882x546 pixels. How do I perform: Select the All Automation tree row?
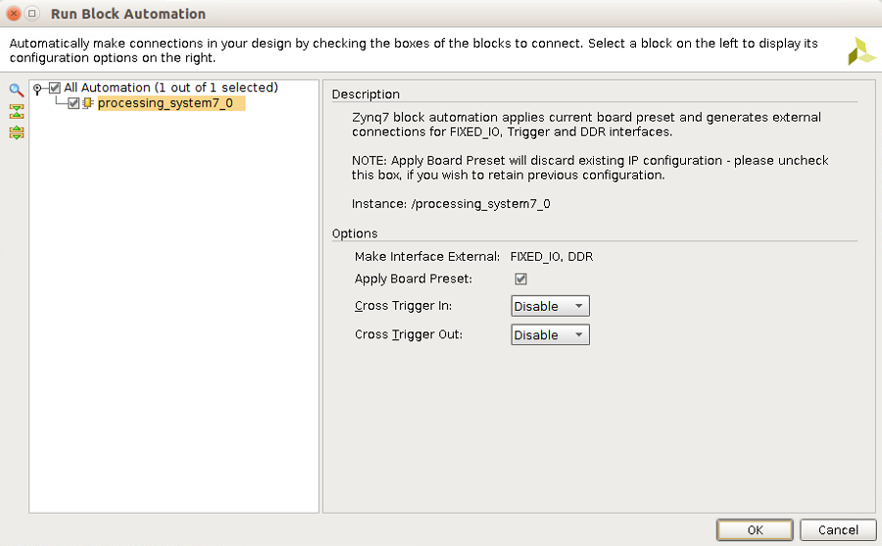click(171, 88)
